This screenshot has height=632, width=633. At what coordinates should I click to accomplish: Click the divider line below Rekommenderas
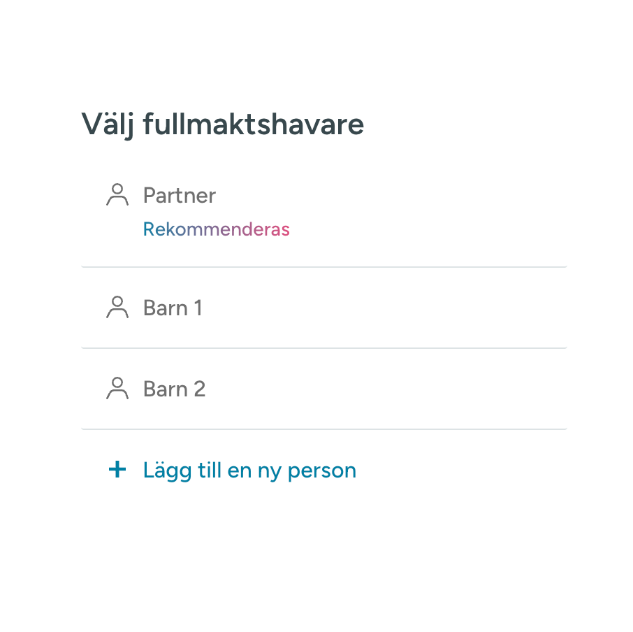[x=324, y=267]
